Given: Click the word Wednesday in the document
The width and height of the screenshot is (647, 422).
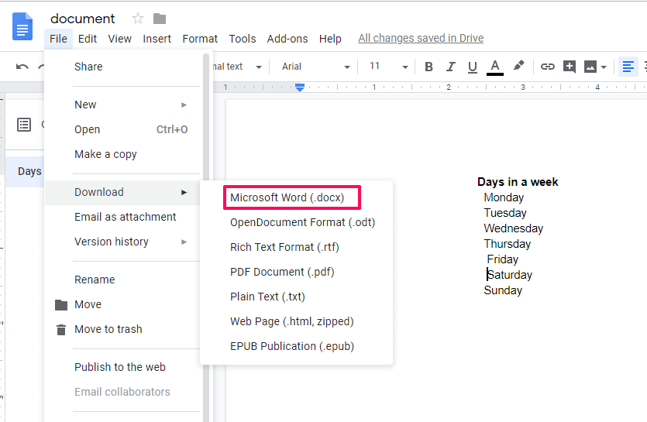Looking at the screenshot, I should [513, 228].
